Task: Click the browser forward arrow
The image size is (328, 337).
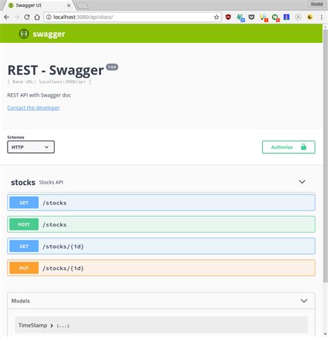Action: pos(17,17)
